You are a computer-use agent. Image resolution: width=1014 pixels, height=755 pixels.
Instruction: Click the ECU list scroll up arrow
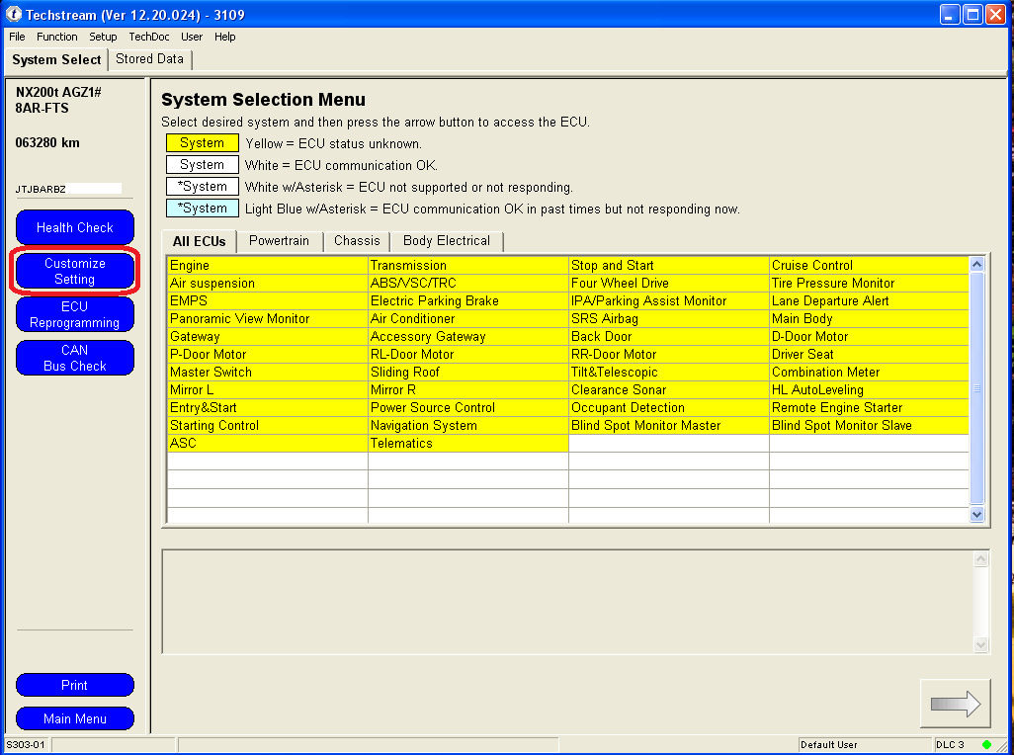(x=976, y=264)
